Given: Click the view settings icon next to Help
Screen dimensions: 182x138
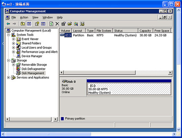Looking at the screenshot, I should [43, 24].
